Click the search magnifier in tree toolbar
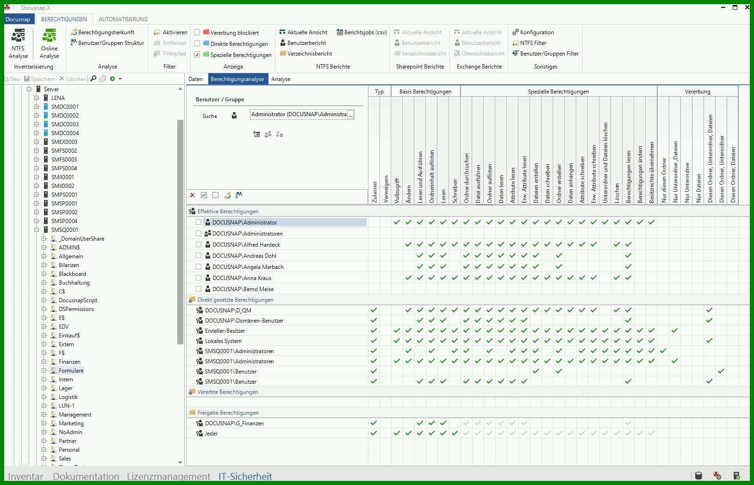754x485 pixels. click(93, 79)
